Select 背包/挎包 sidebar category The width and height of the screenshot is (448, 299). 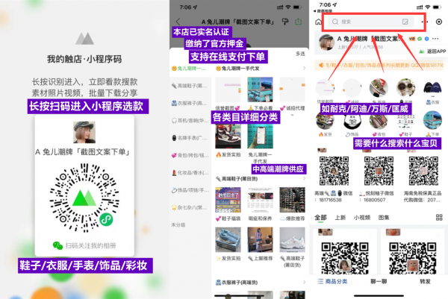[190, 156]
